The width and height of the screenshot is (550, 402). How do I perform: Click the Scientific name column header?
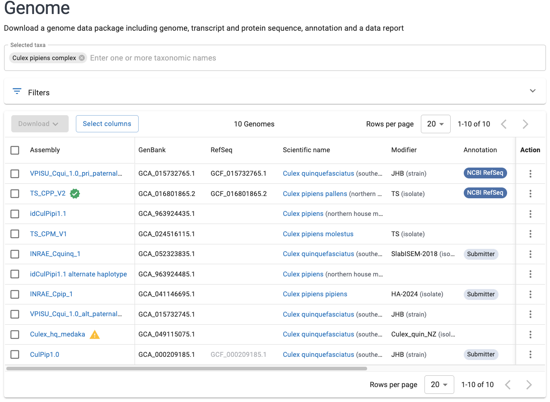click(x=307, y=150)
